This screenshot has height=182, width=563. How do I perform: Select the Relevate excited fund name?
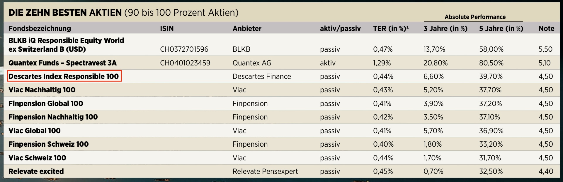36,171
